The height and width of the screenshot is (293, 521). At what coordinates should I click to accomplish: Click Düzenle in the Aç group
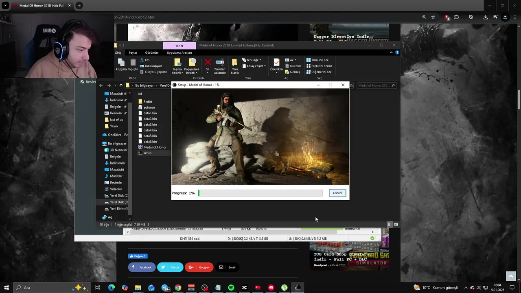(293, 66)
